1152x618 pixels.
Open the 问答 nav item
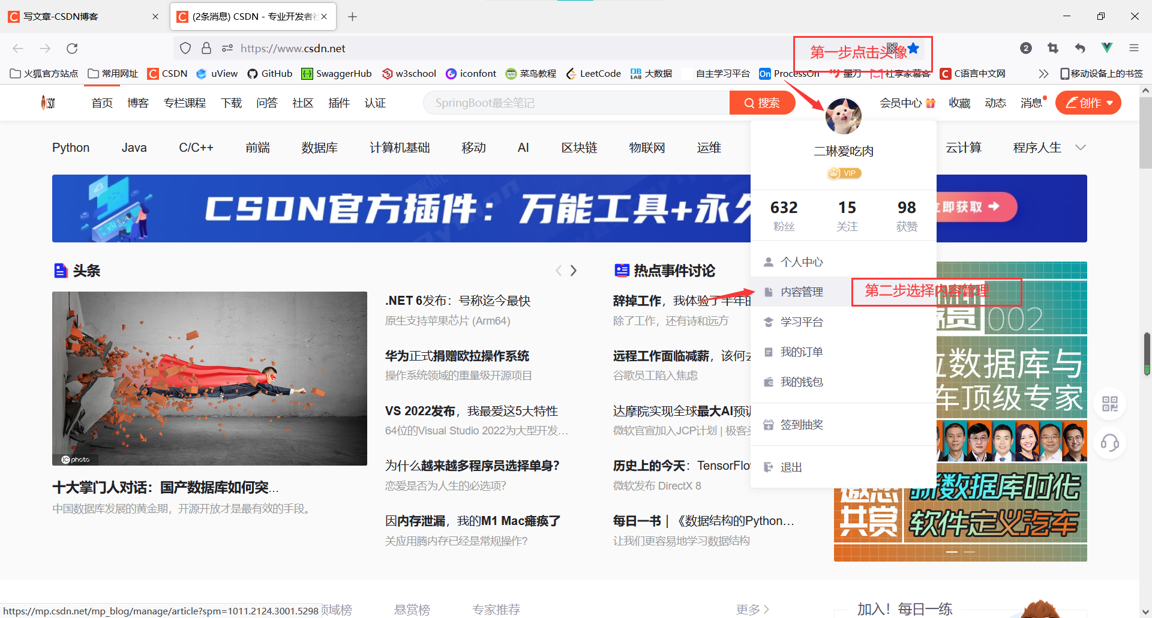click(267, 103)
